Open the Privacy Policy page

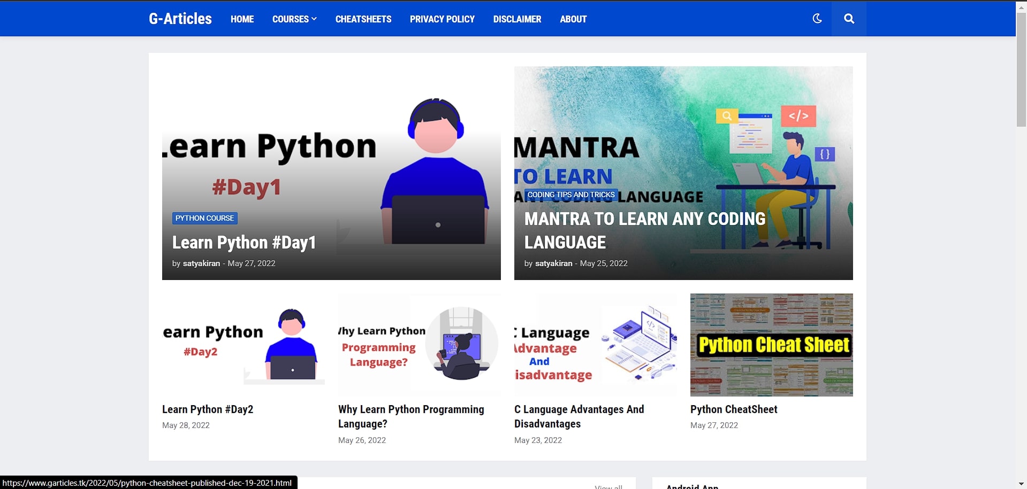(x=442, y=19)
